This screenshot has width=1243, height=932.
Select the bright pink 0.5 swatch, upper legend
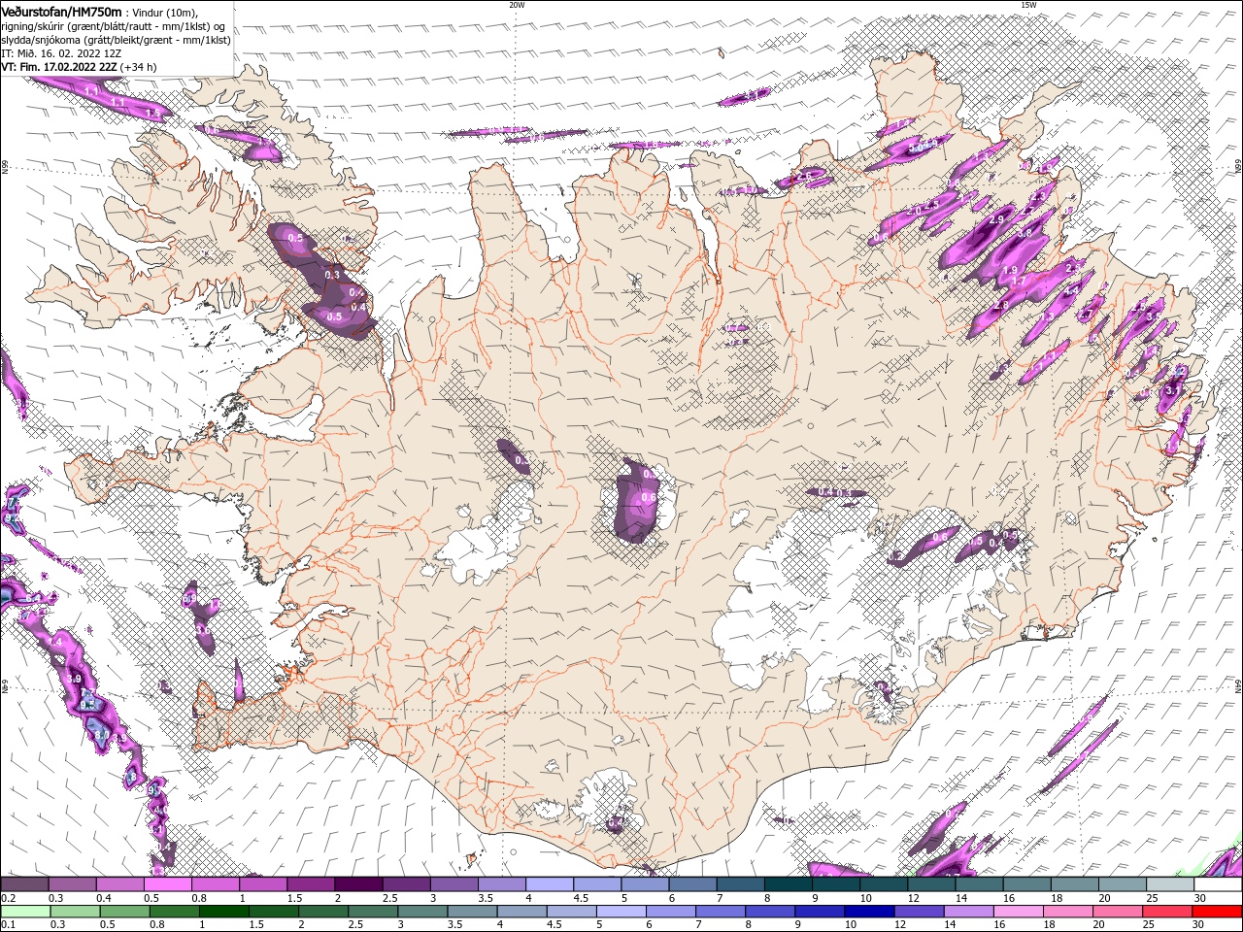(168, 883)
